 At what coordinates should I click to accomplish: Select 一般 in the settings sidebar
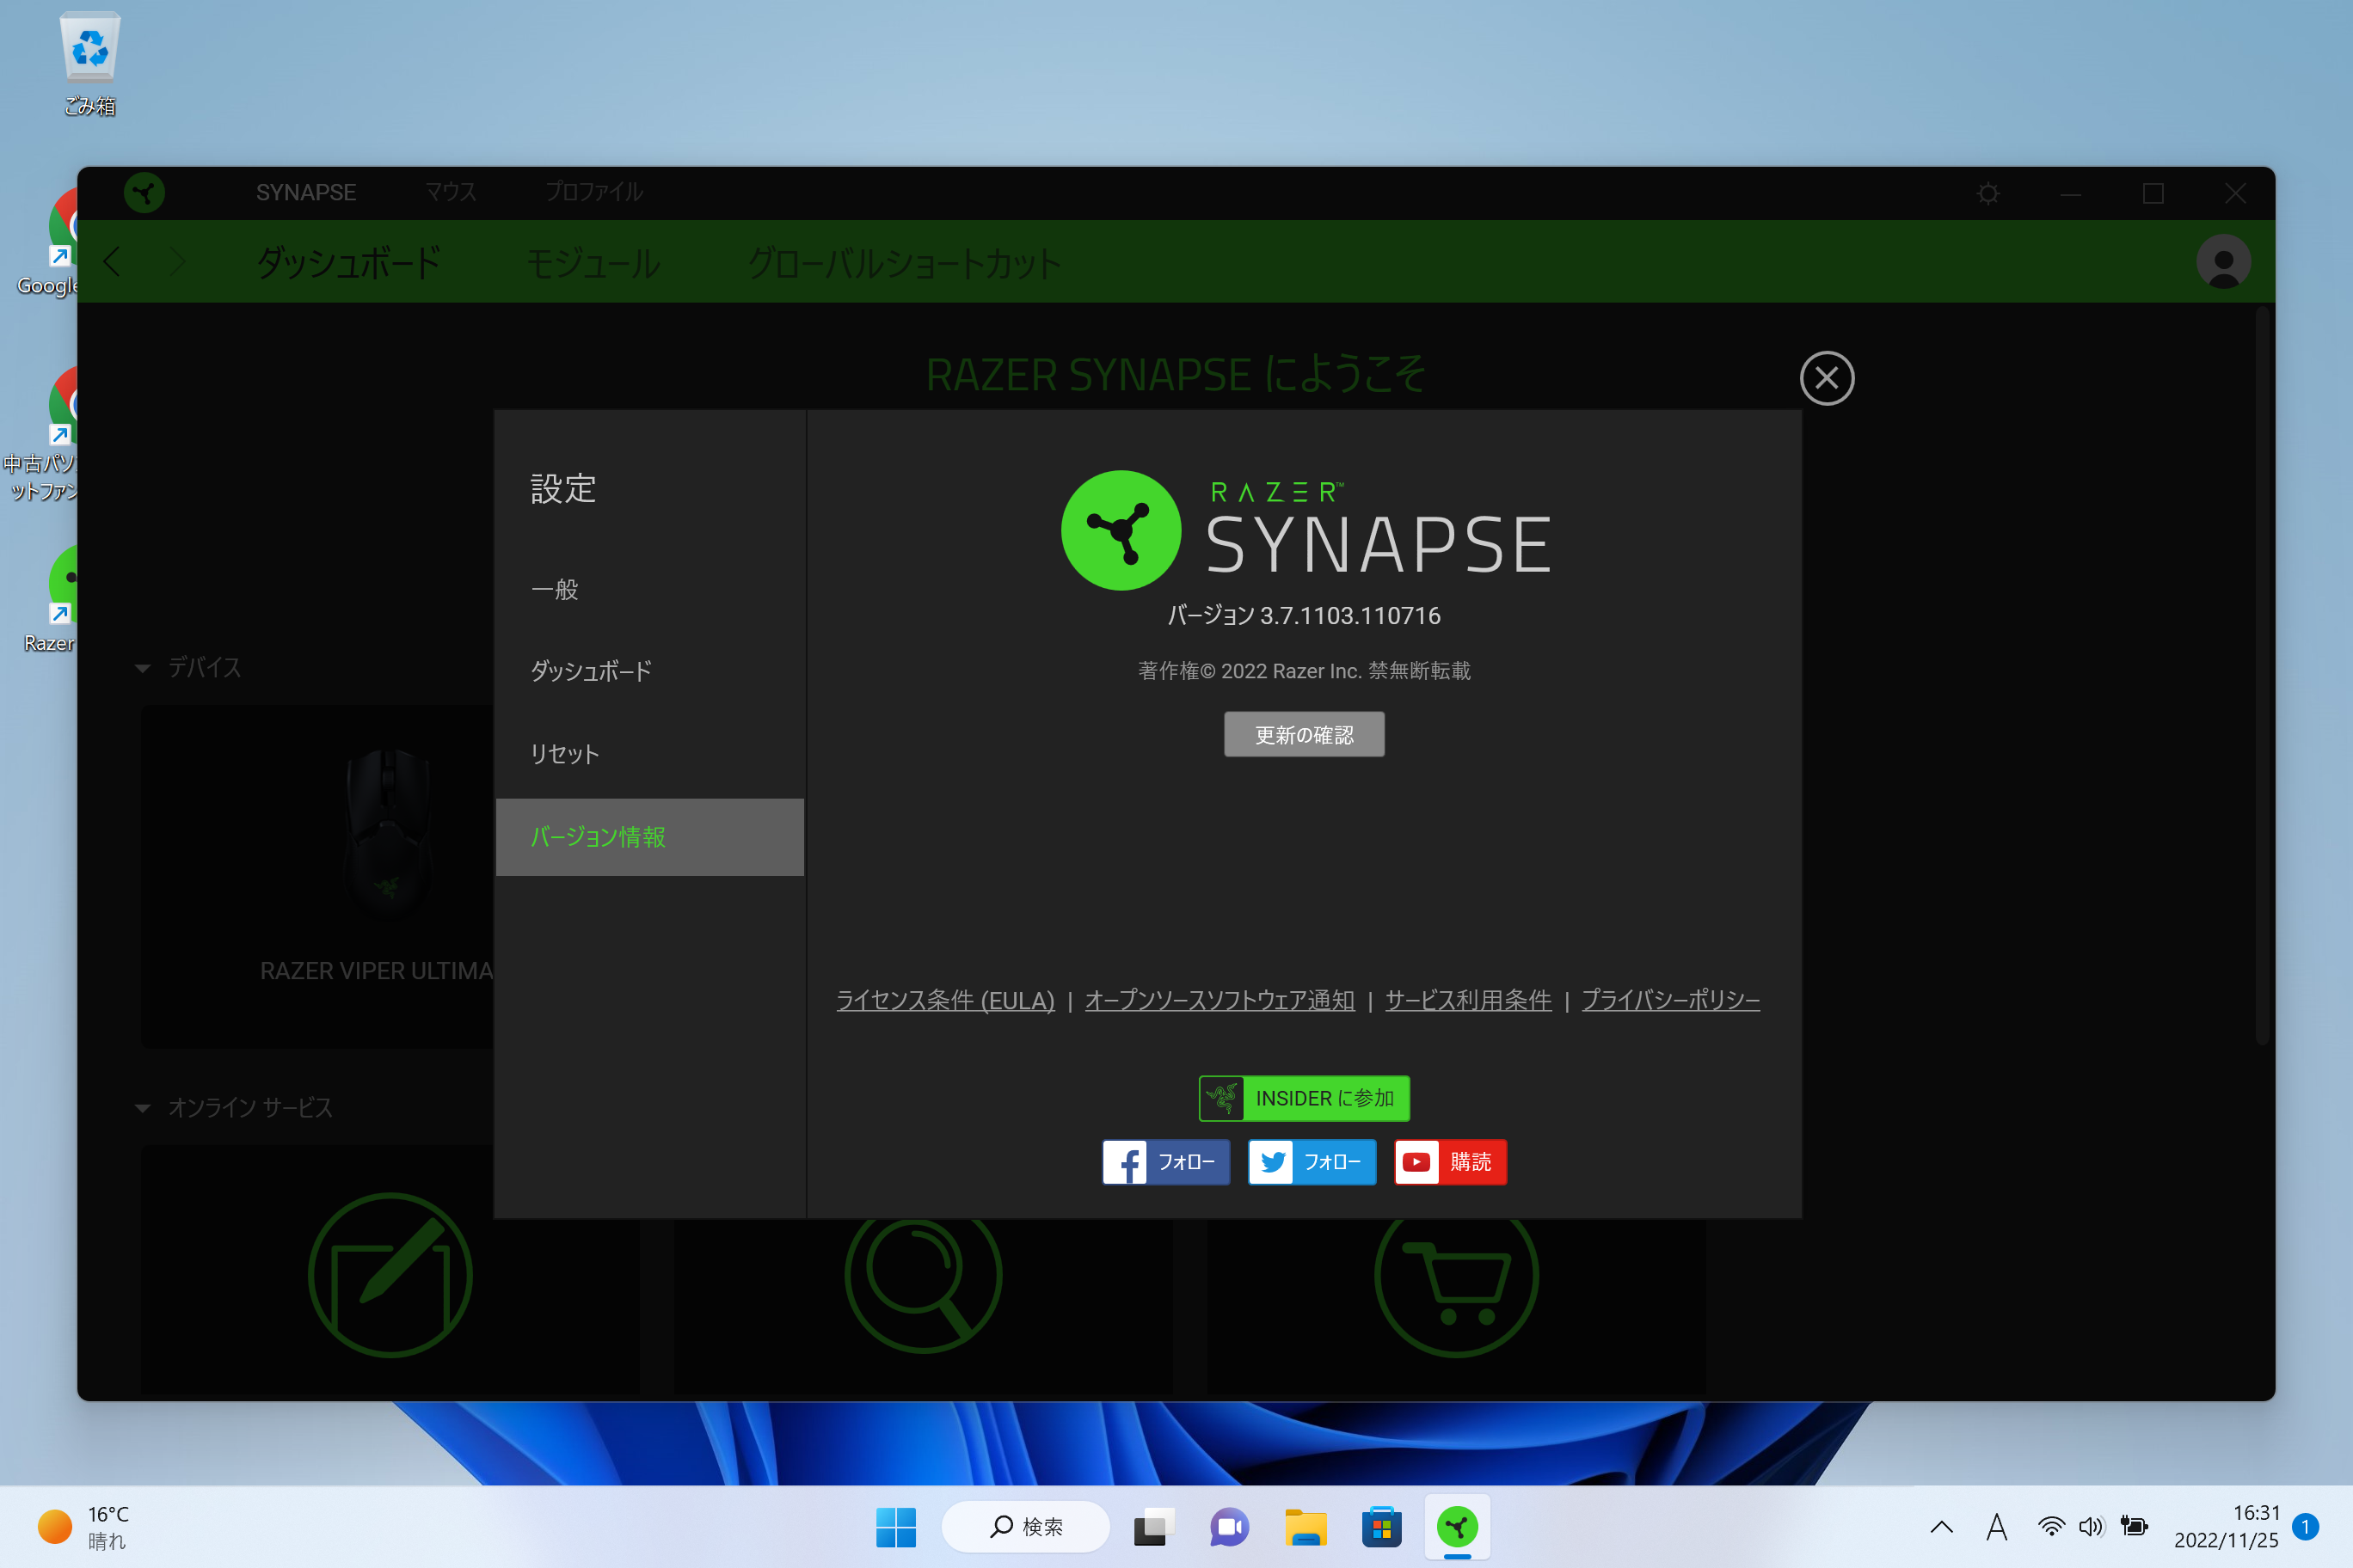556,589
